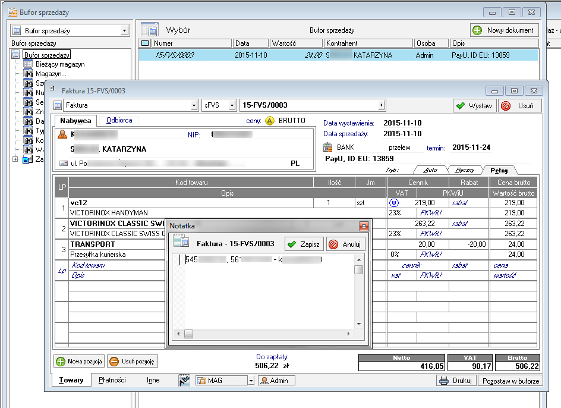
Task: Click the buyer person icon
Action: click(x=62, y=134)
